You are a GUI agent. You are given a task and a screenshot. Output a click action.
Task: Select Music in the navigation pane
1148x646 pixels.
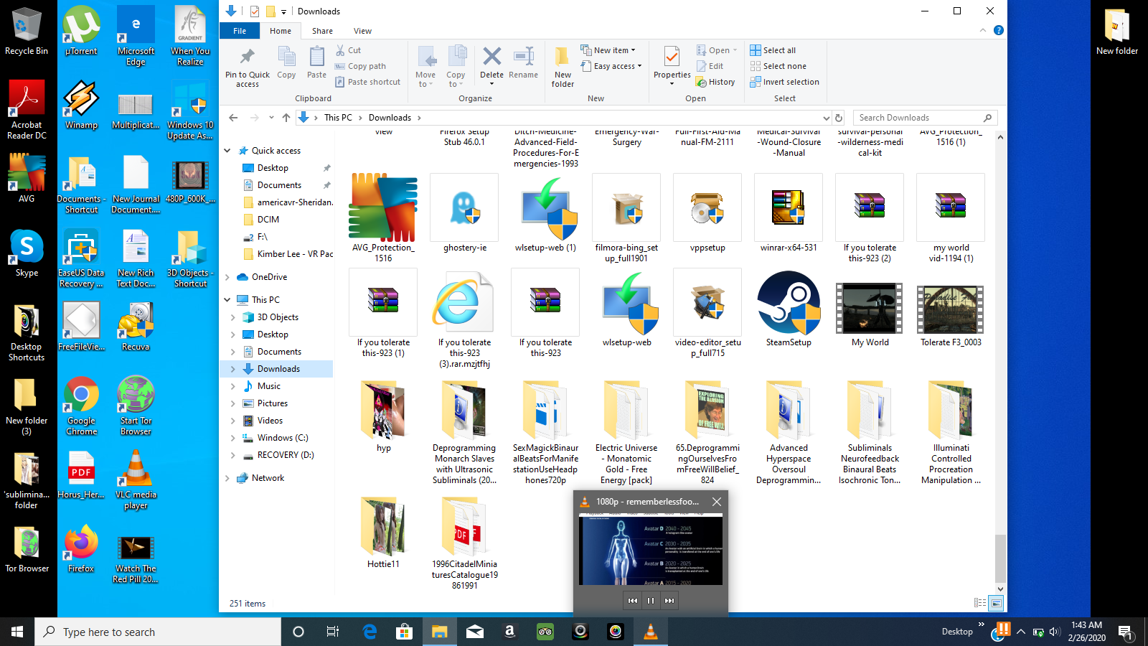pyautogui.click(x=269, y=386)
